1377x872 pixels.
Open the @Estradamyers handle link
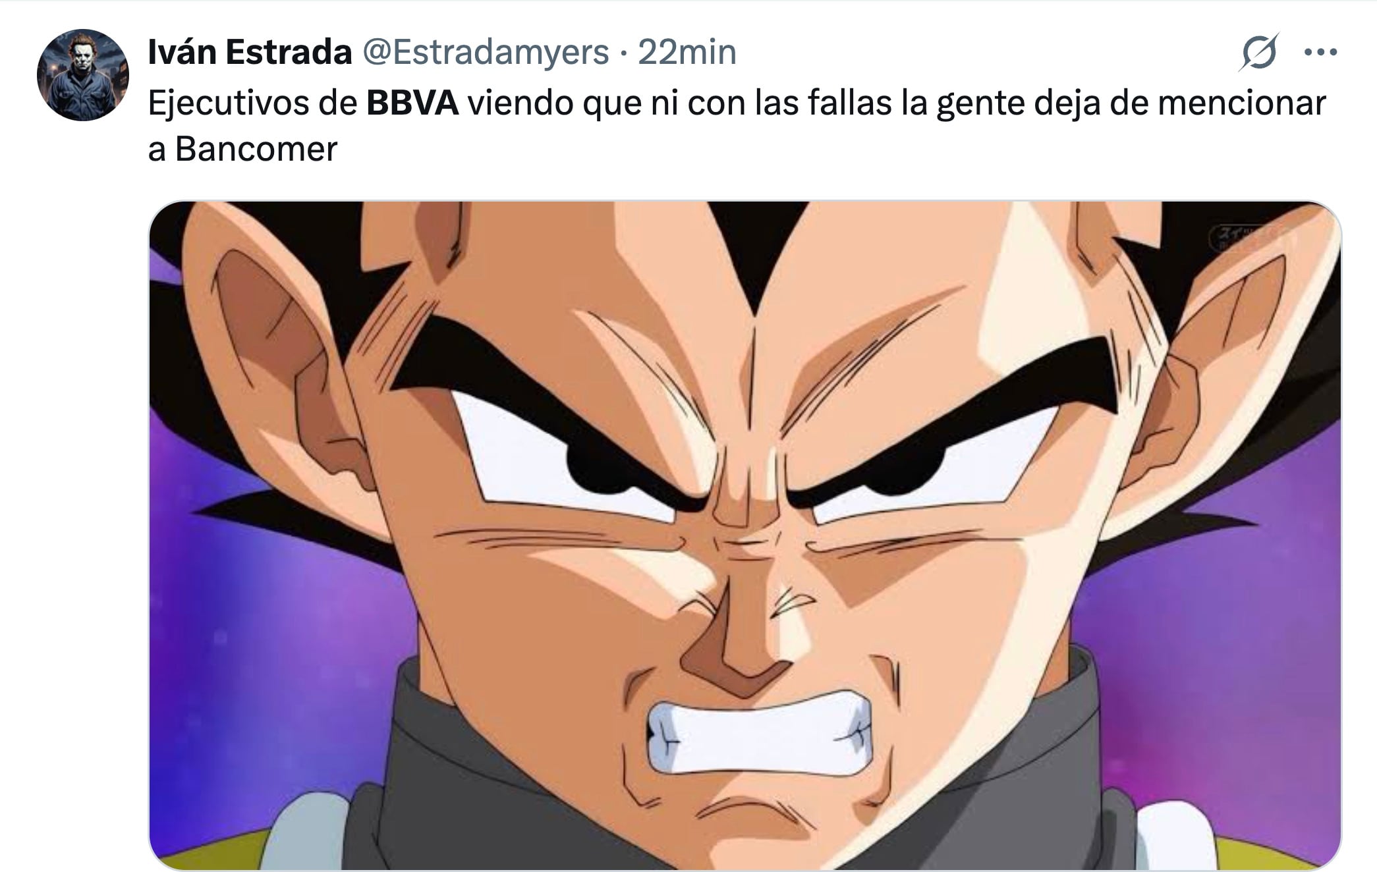(486, 52)
